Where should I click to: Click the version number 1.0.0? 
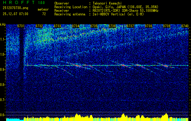(x=41, y=3)
